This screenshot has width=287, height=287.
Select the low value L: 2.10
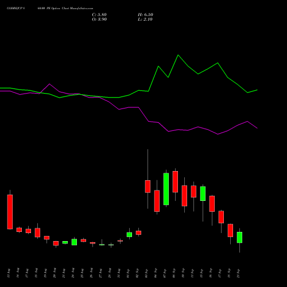[145, 20]
